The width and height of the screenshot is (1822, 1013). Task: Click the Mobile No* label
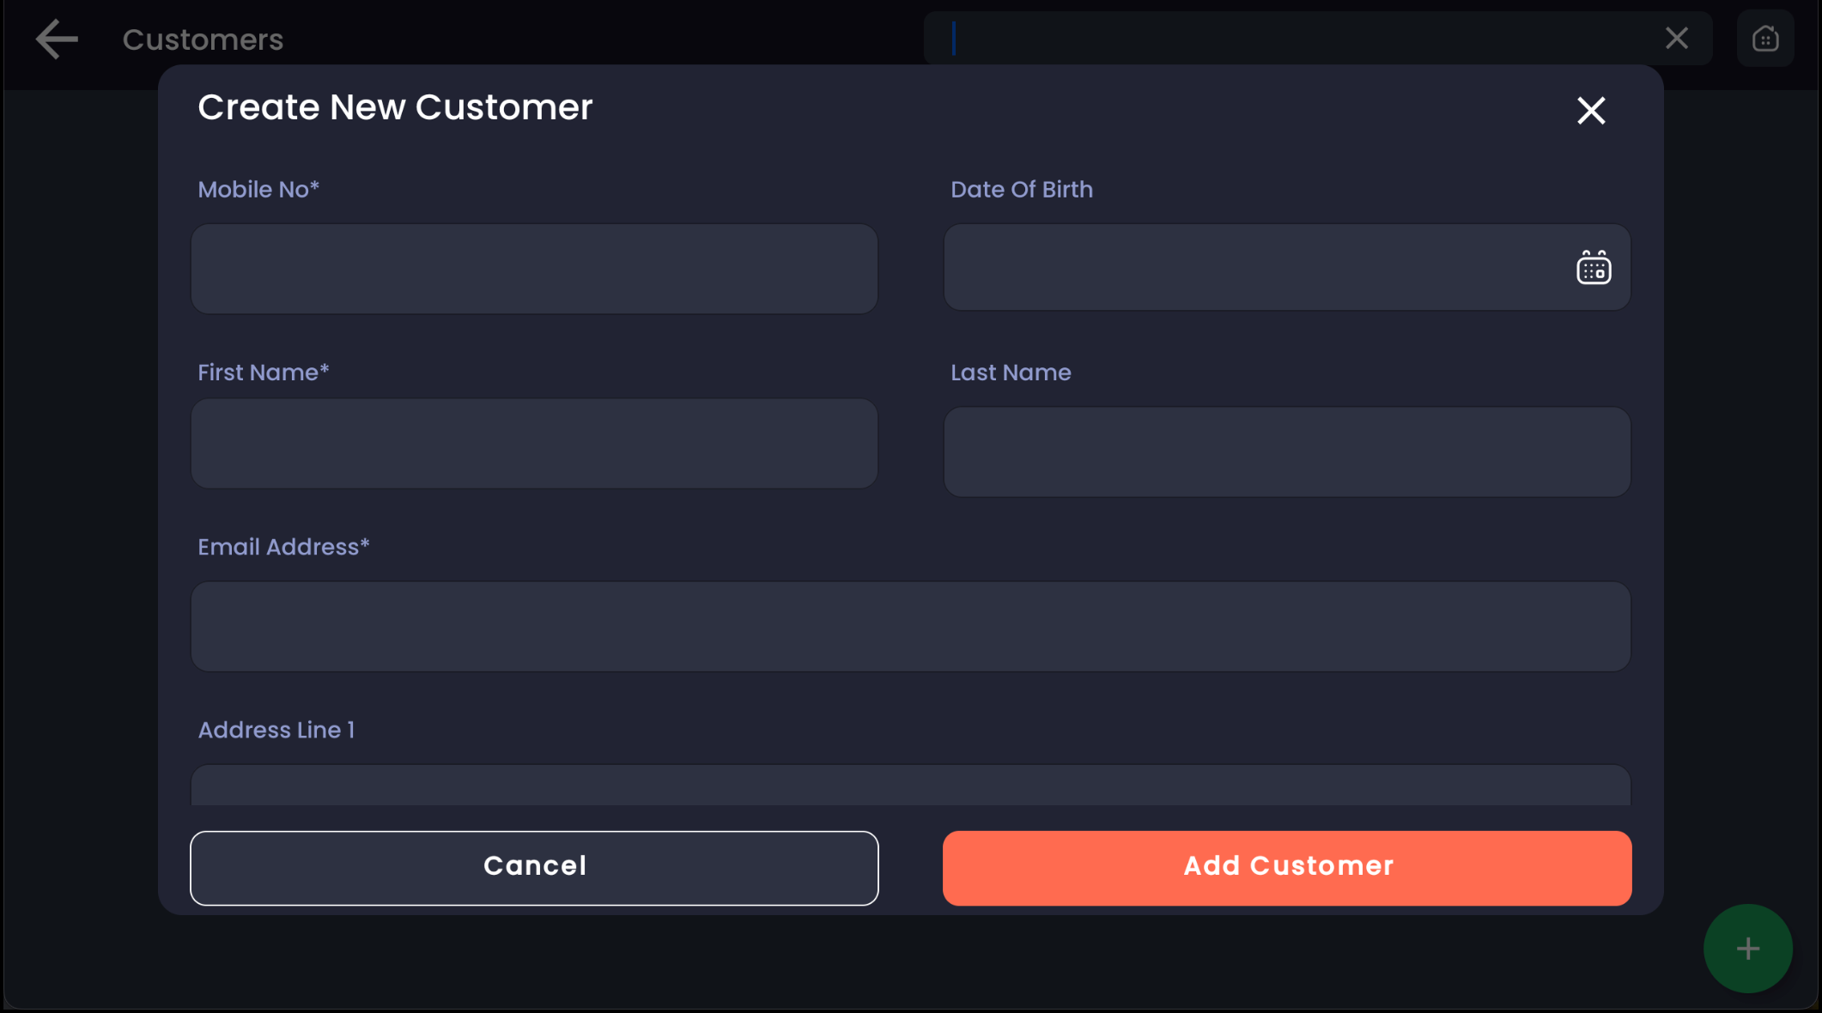258,190
